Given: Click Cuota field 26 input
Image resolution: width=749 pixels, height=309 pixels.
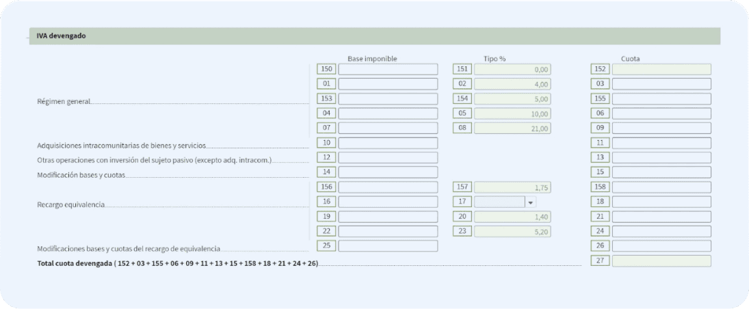Looking at the screenshot, I should tap(661, 246).
